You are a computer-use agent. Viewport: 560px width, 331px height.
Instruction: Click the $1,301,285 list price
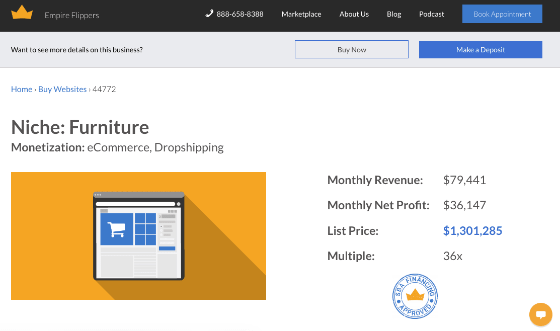(x=472, y=230)
